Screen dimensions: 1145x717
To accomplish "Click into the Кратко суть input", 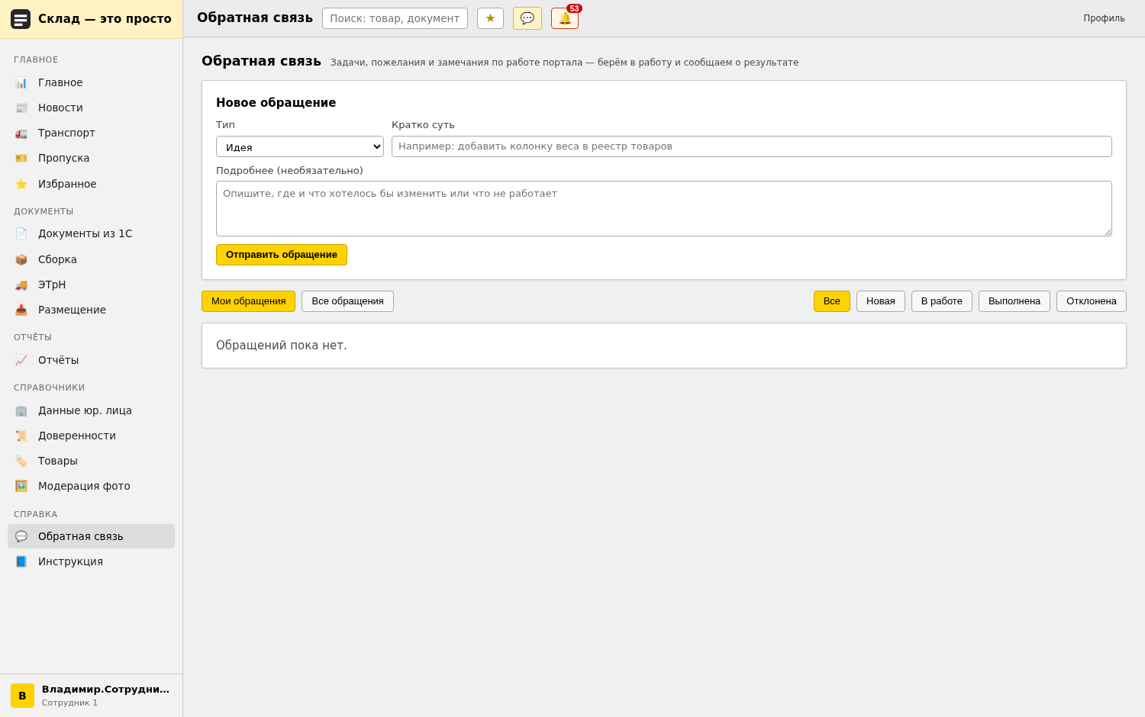I will click(752, 146).
